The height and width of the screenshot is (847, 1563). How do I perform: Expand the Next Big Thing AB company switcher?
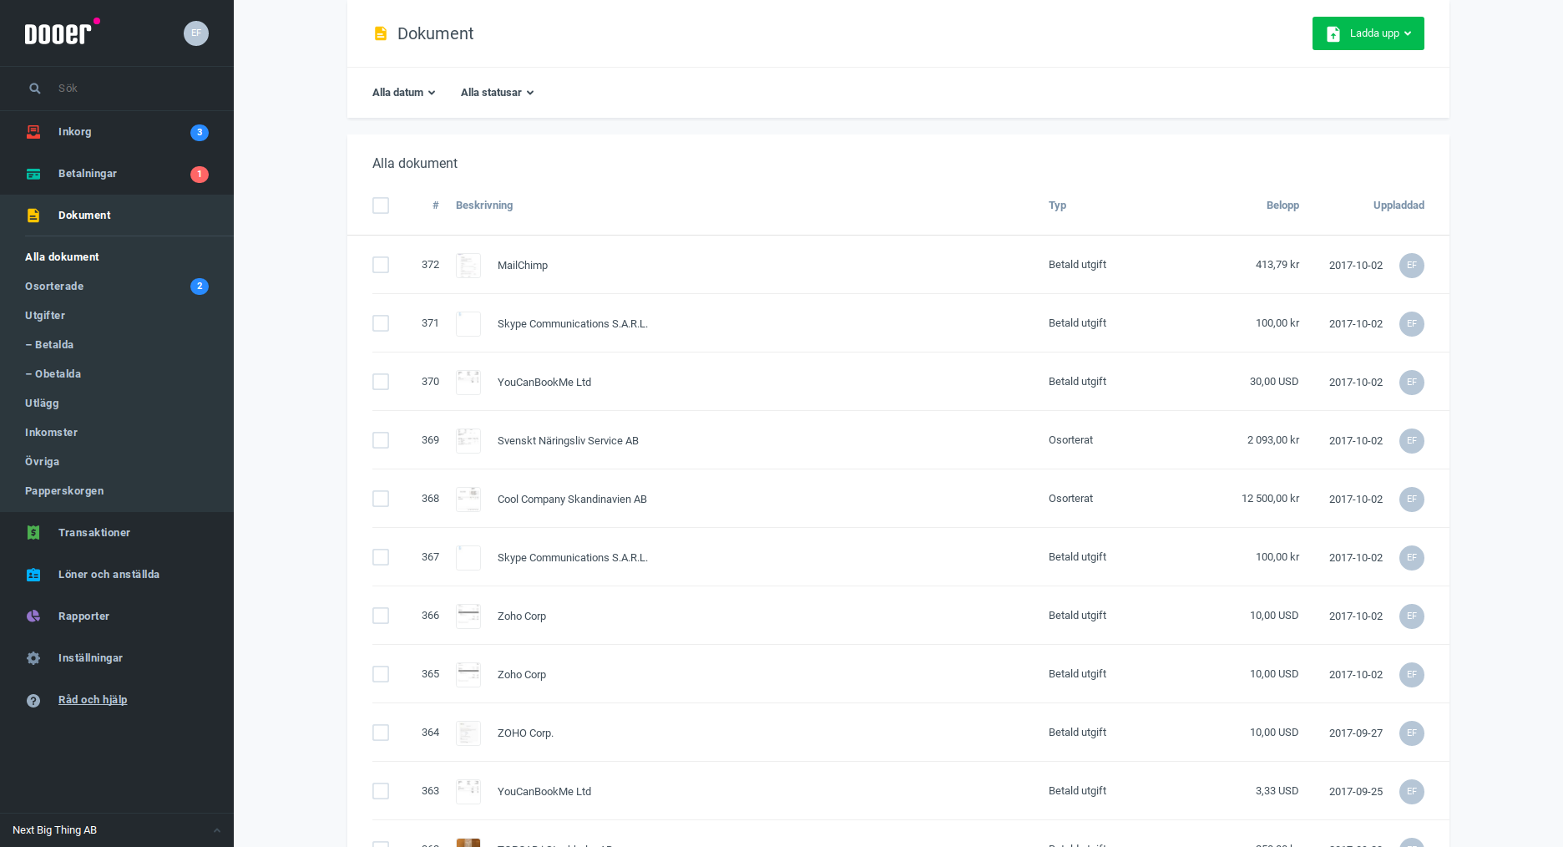click(116, 830)
